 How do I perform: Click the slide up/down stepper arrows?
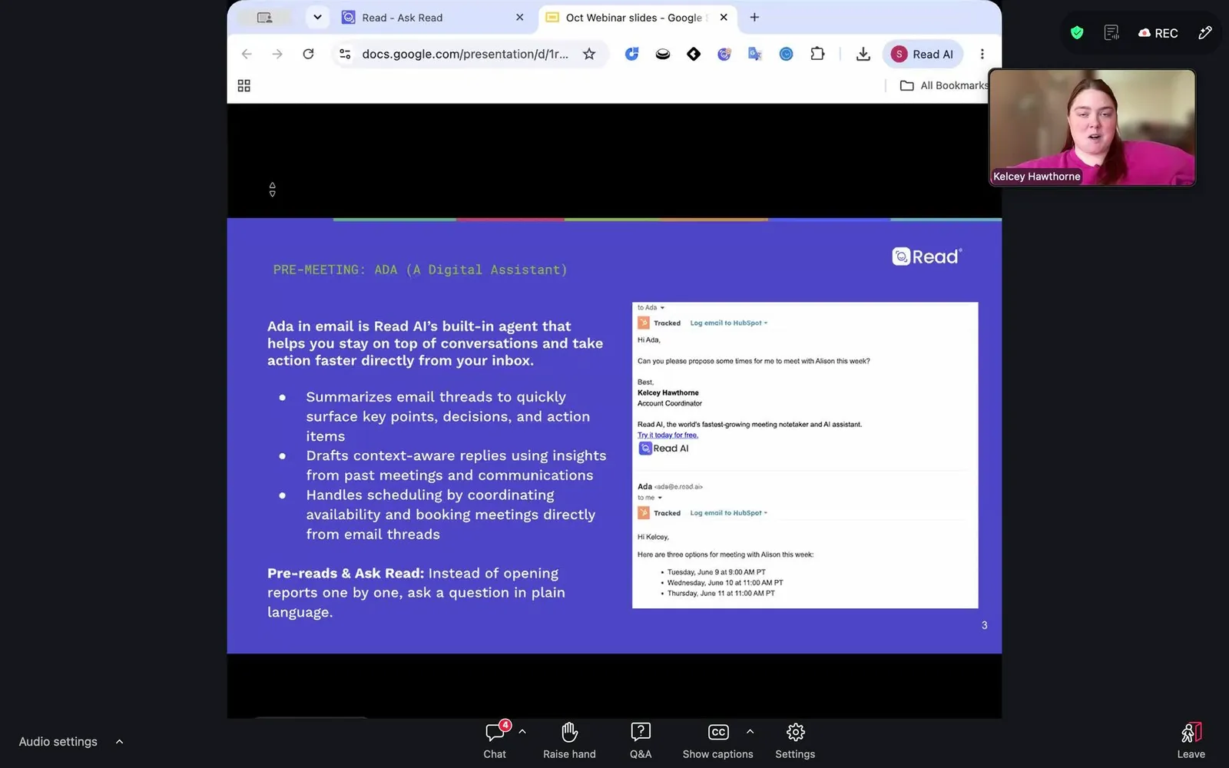click(x=272, y=190)
